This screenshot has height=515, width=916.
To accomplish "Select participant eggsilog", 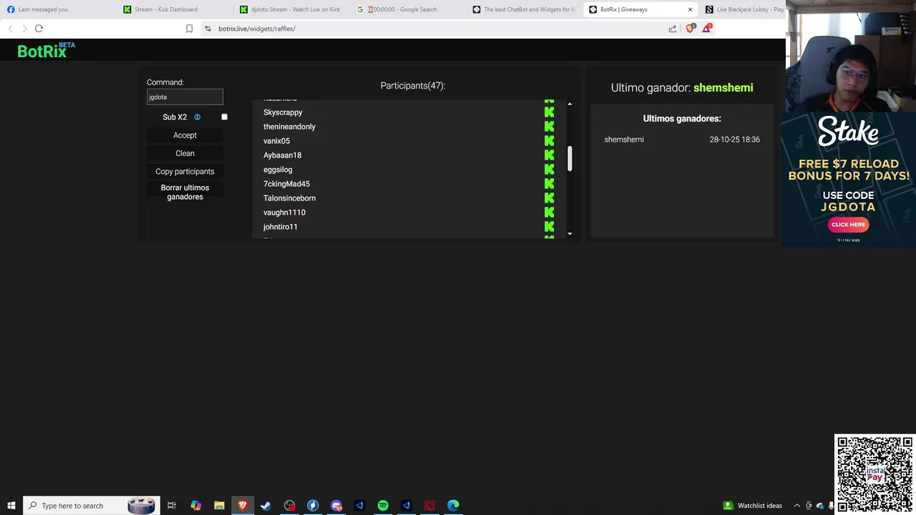I will 278,170.
